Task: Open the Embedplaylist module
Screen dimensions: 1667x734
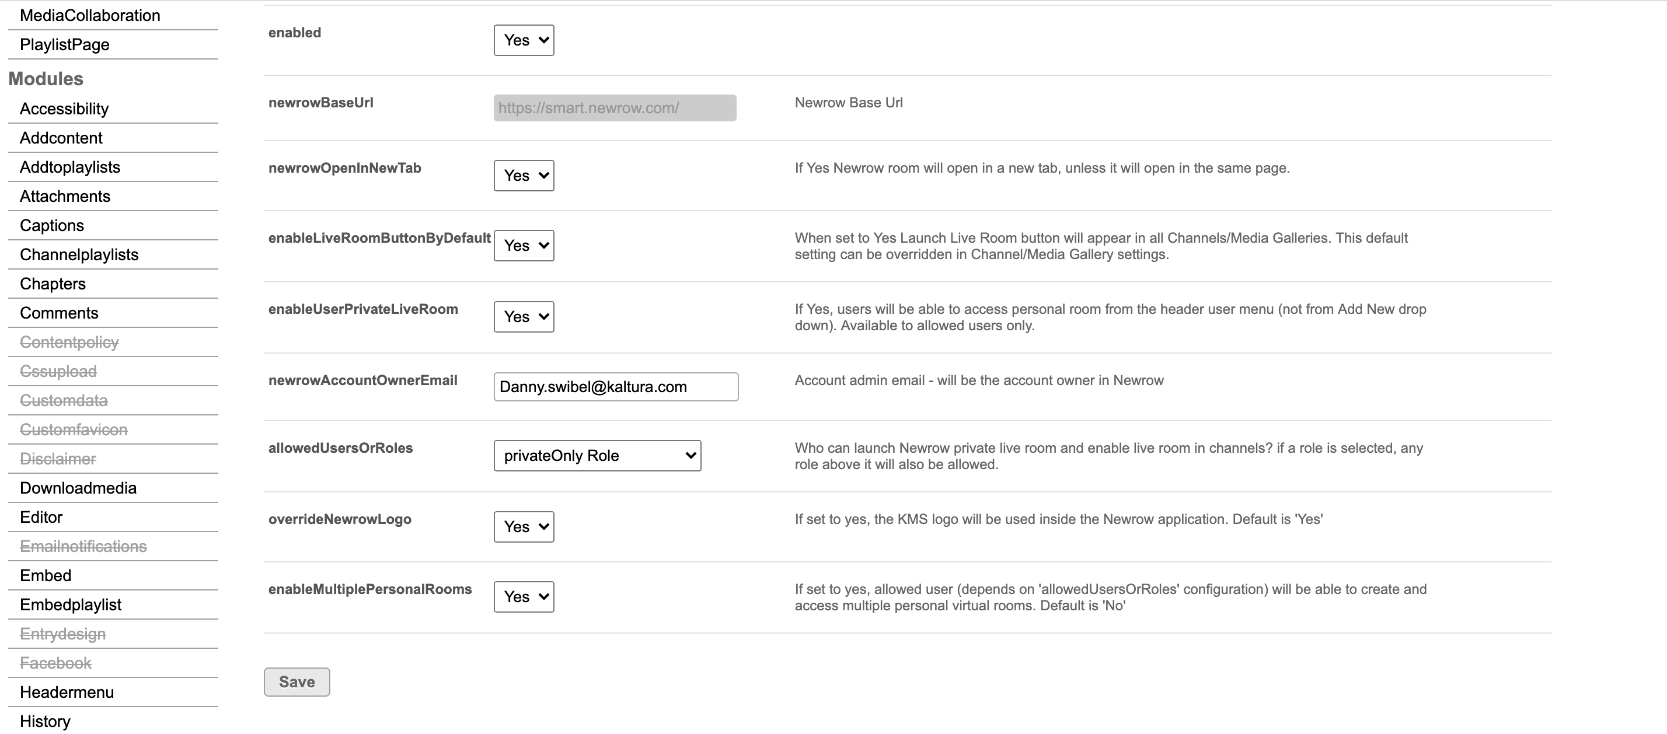Action: point(71,604)
